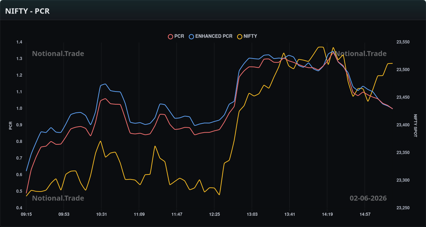
Task: Click the 23,250 NIFTY spot axis value
Action: point(403,208)
